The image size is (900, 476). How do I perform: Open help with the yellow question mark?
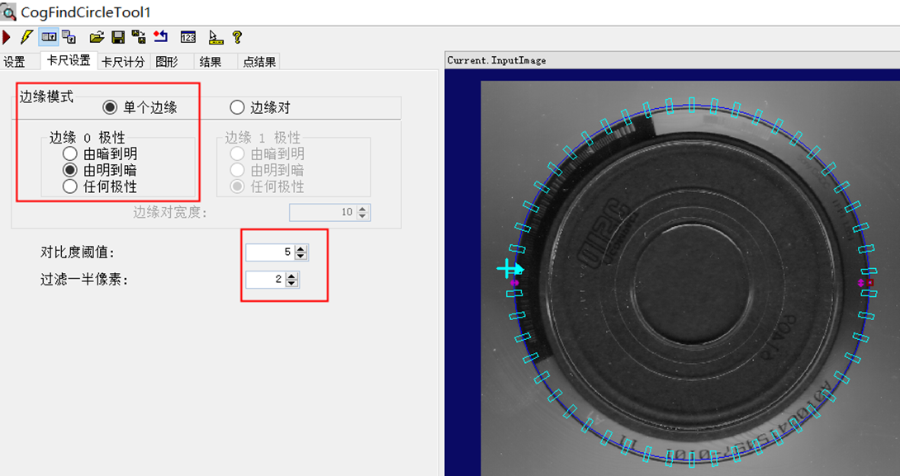(237, 37)
